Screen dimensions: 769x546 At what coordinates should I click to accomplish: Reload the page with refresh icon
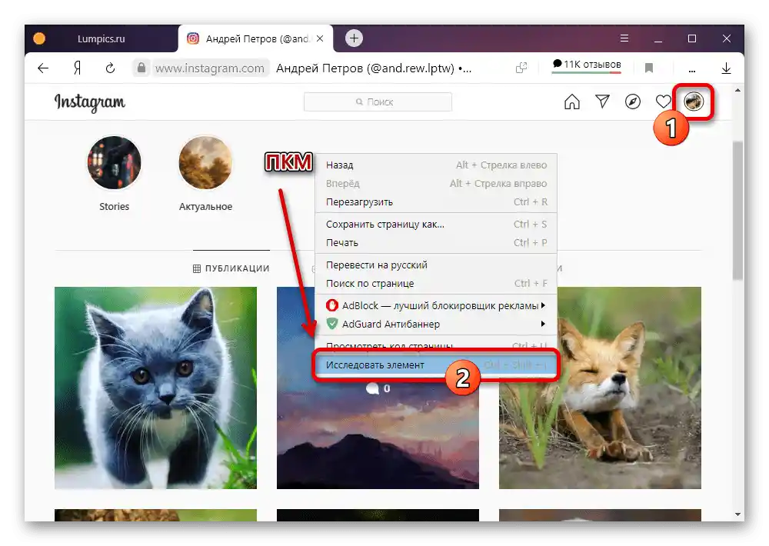[110, 68]
